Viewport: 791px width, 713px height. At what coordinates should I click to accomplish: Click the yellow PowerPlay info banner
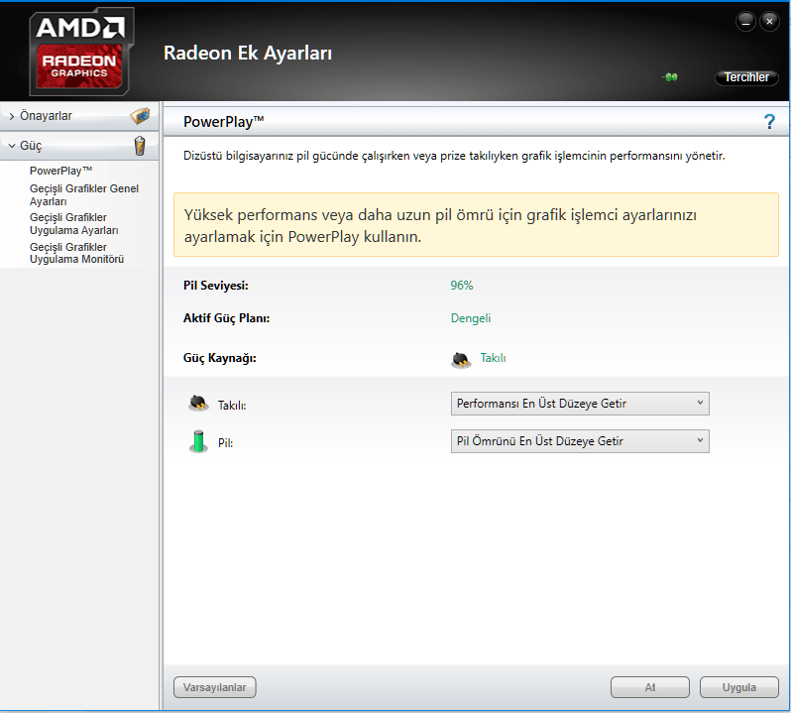point(476,224)
